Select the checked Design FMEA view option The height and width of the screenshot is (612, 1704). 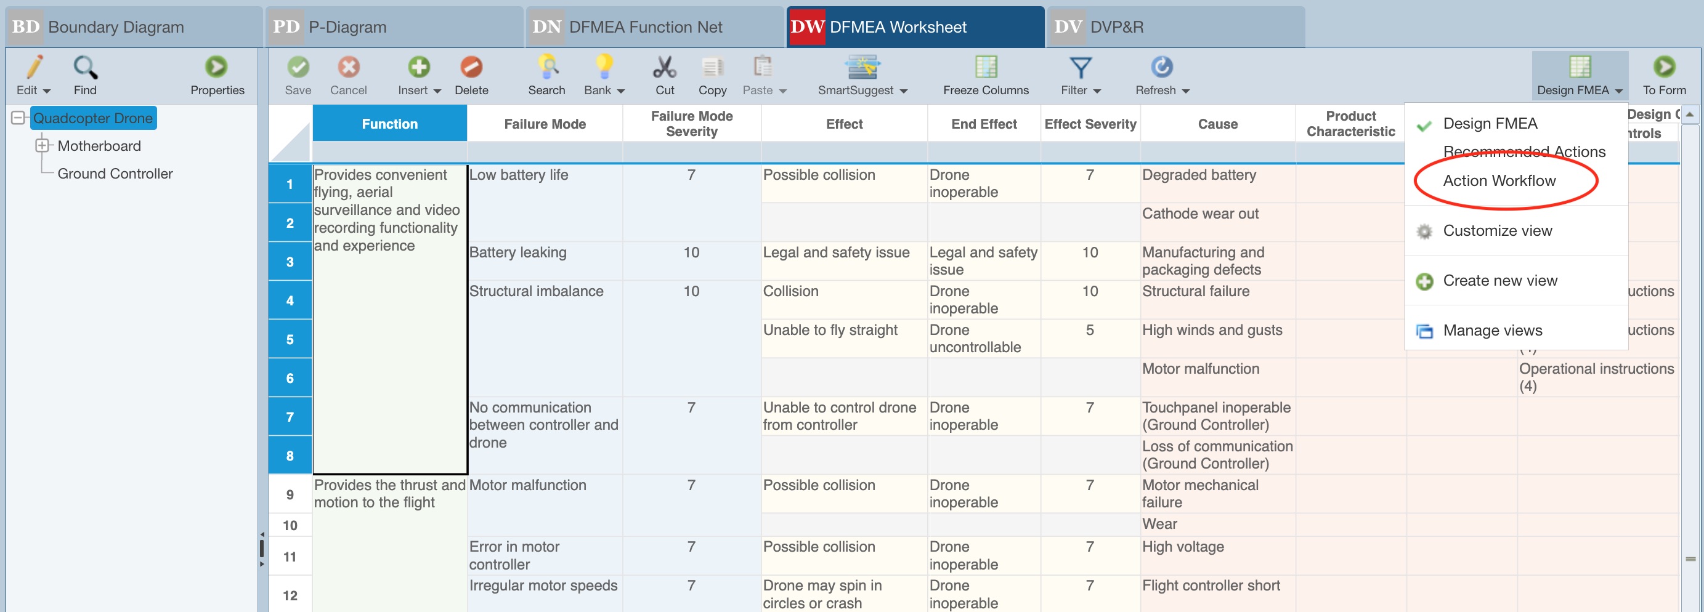tap(1490, 124)
